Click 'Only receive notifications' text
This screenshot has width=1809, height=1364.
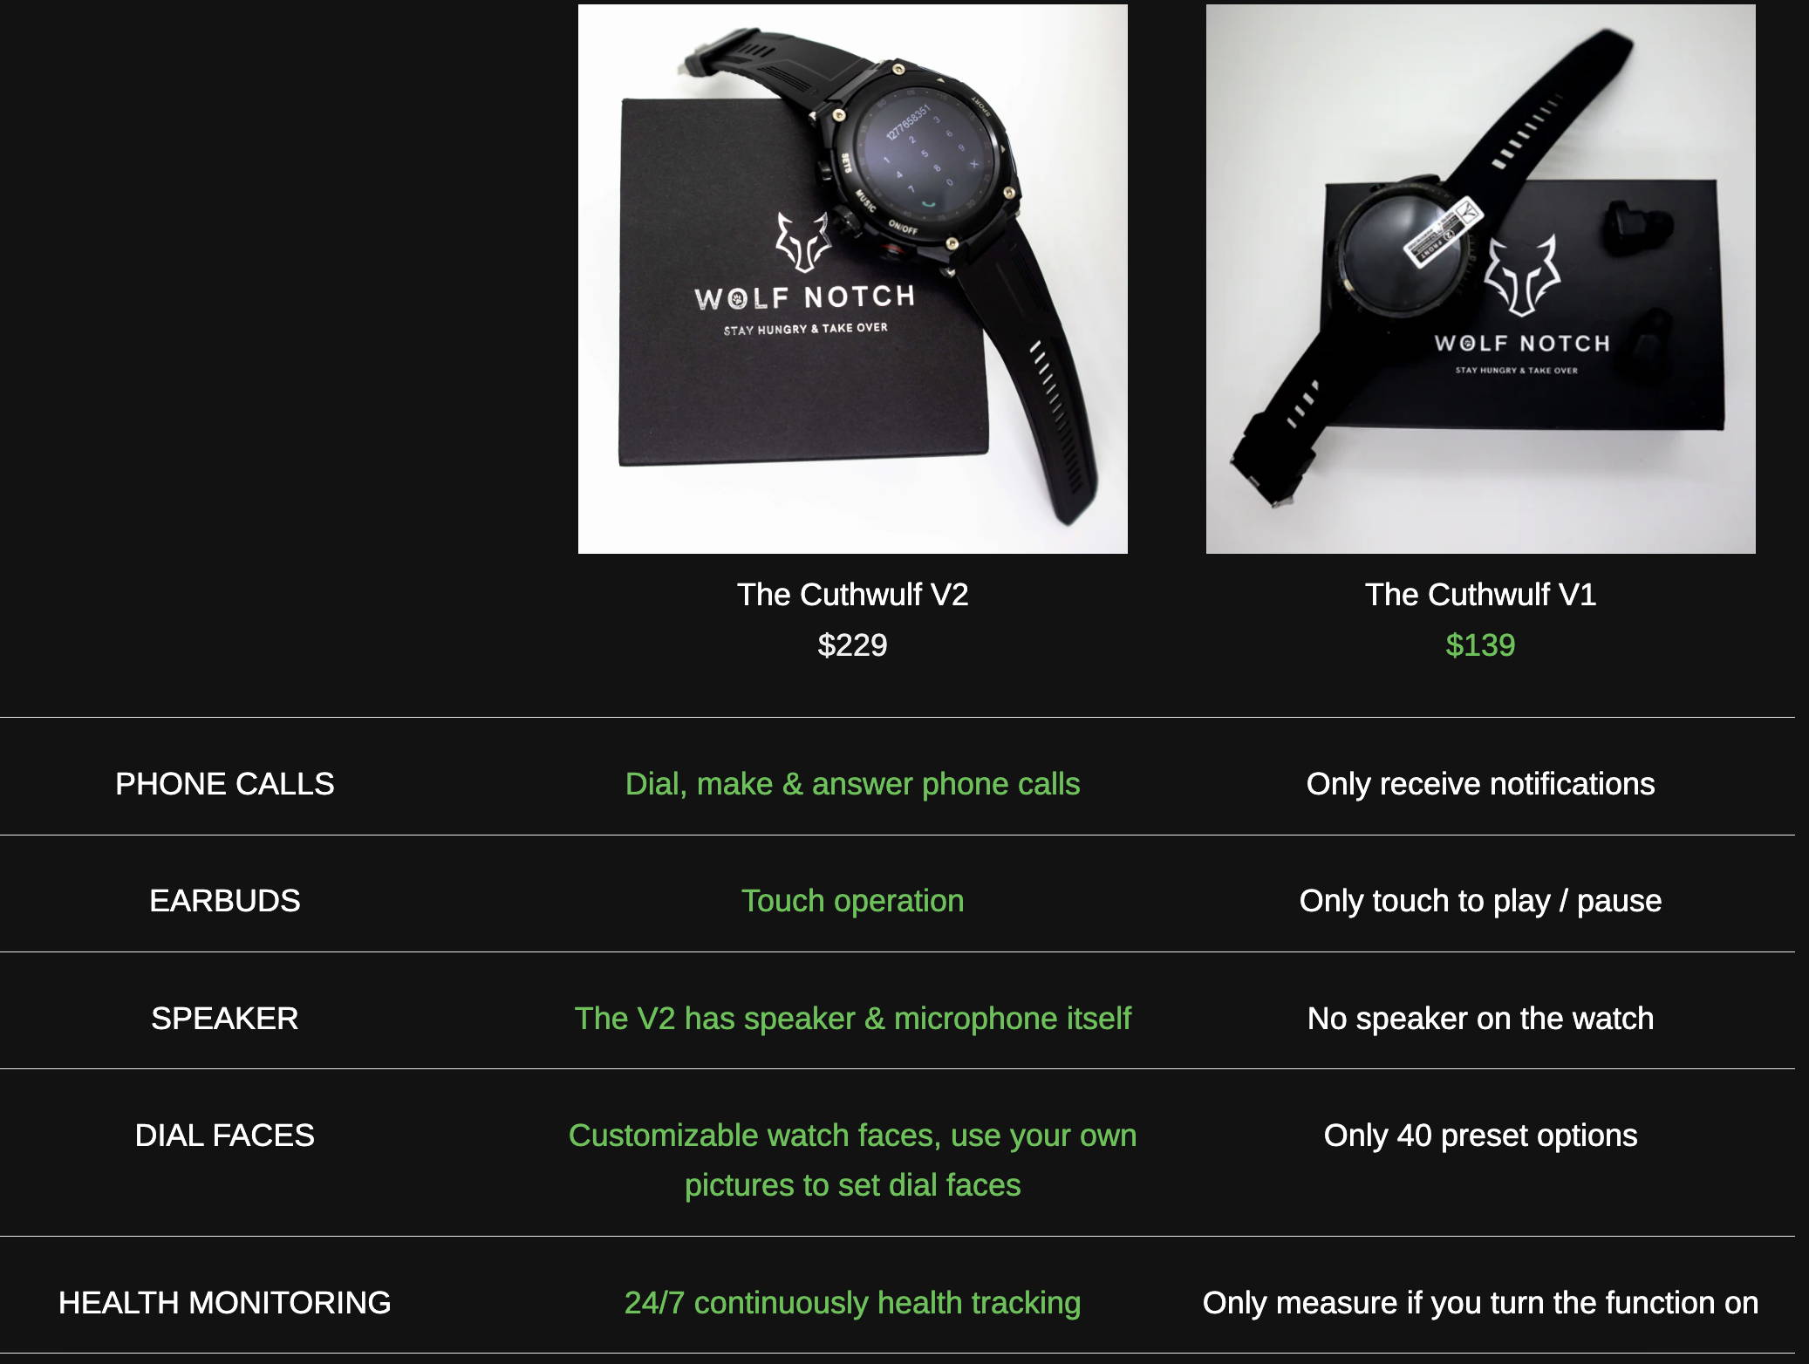tap(1480, 784)
